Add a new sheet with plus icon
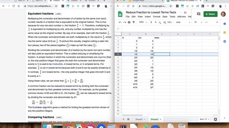Image resolution: width=229 pixels, height=128 pixels. point(123,119)
